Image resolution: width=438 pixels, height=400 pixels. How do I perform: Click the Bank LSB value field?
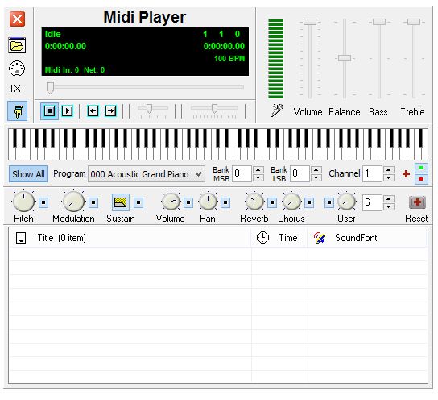[x=300, y=173]
